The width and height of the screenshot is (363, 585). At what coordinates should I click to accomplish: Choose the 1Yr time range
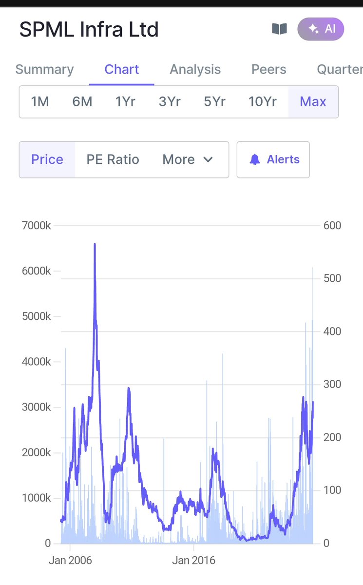click(125, 102)
